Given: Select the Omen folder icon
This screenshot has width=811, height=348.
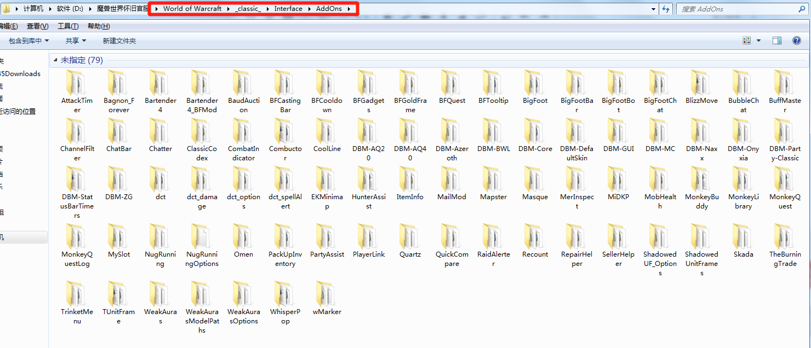Looking at the screenshot, I should pyautogui.click(x=243, y=236).
